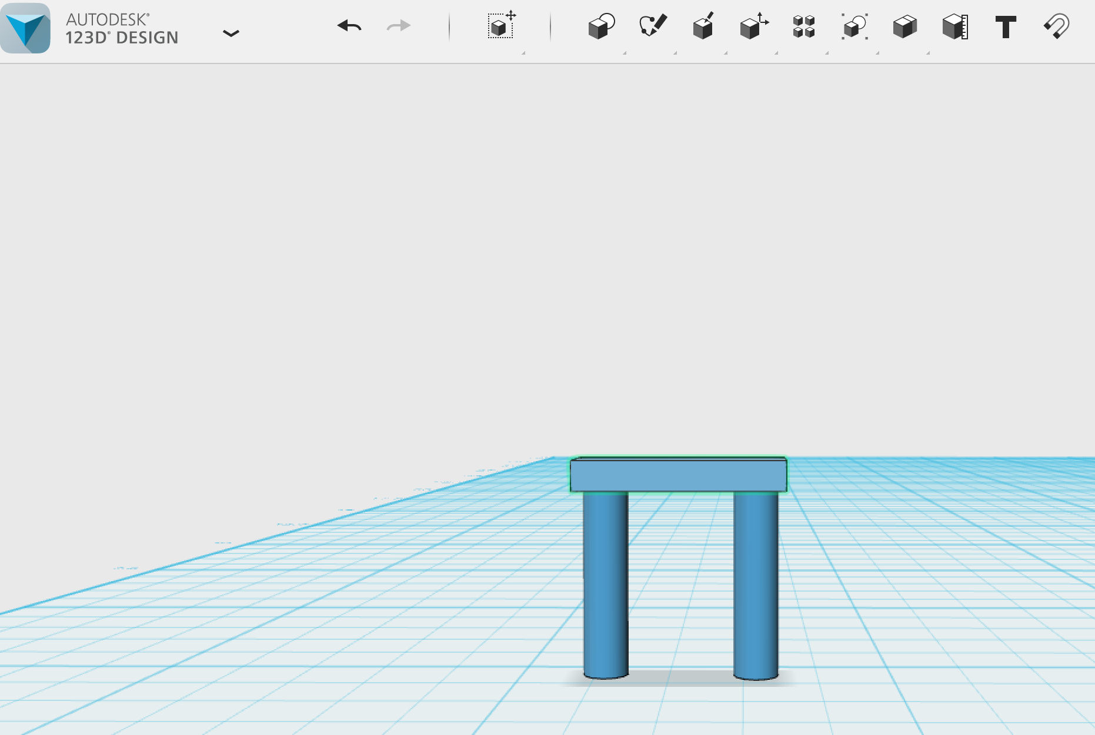Viewport: 1095px width, 735px height.
Task: Redo the last undone action
Action: [398, 26]
